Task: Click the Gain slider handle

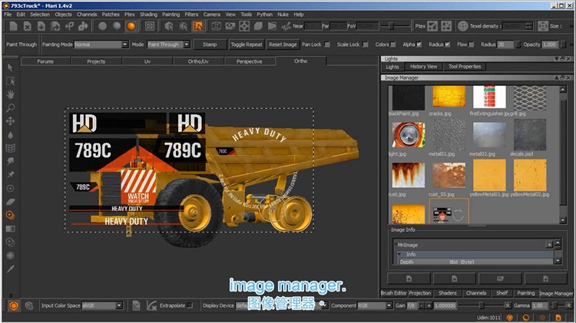Action: (482, 305)
